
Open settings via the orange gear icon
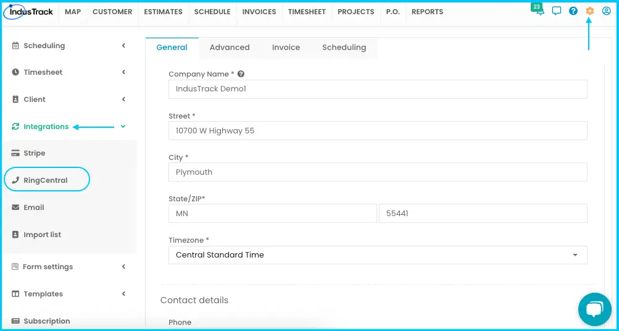click(x=590, y=11)
